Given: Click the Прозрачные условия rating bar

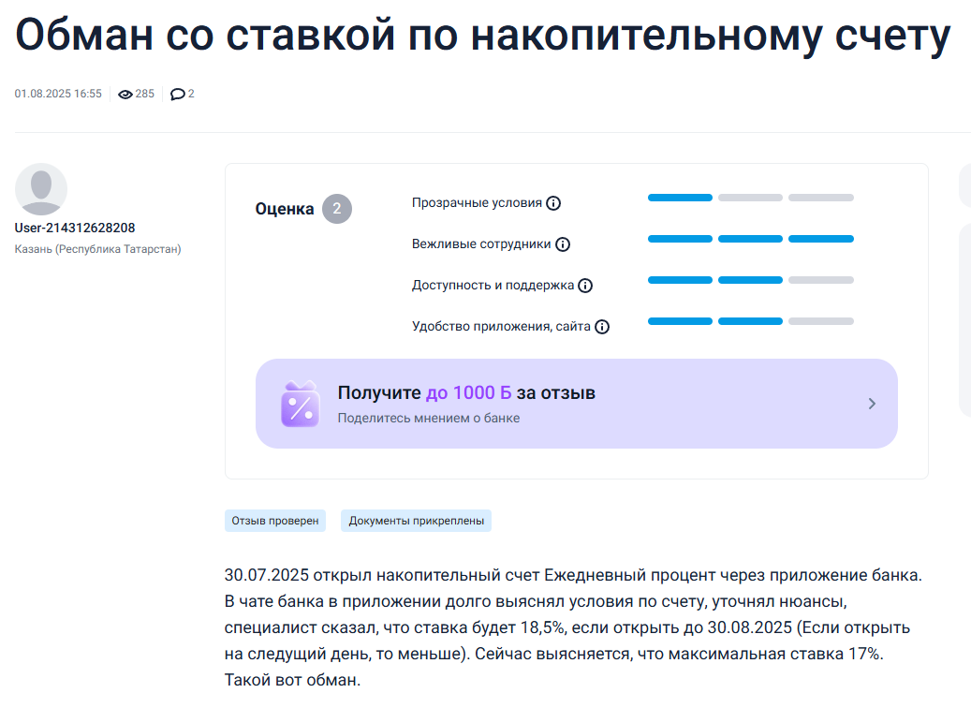Looking at the screenshot, I should (751, 198).
